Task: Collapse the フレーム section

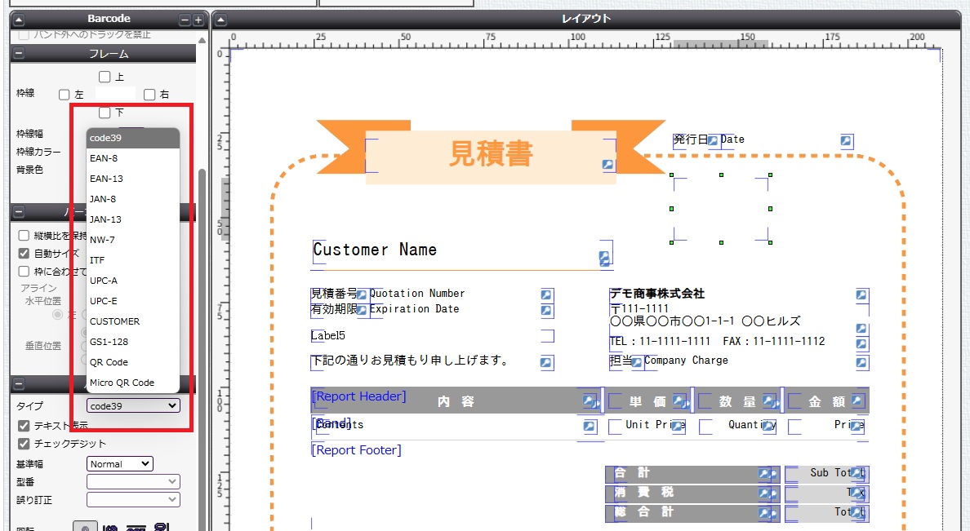Action: [20, 54]
